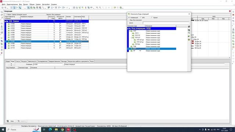Image resolution: width=235 pixels, height=132 pixels.
Task: Click the zoom out magnifier in the toolbar
Action: (x=100, y=8)
